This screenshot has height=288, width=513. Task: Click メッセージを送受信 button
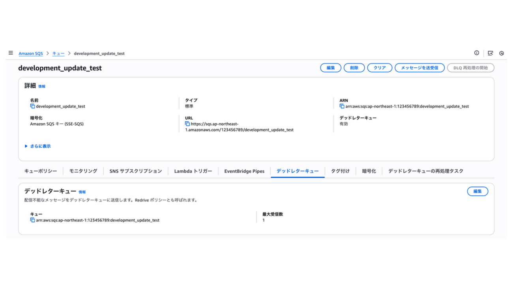[x=419, y=68]
